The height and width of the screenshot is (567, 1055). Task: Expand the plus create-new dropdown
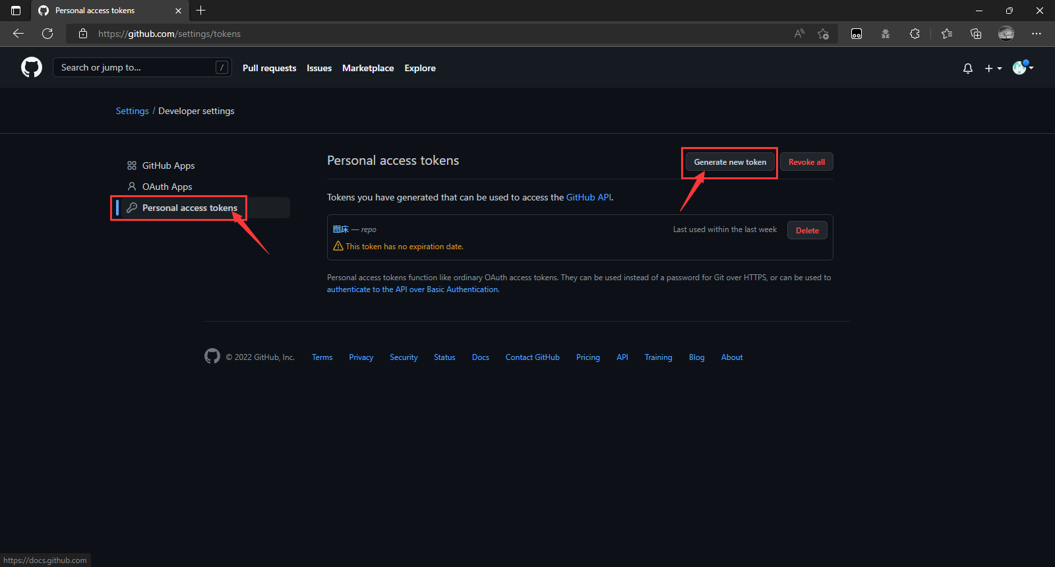(993, 68)
